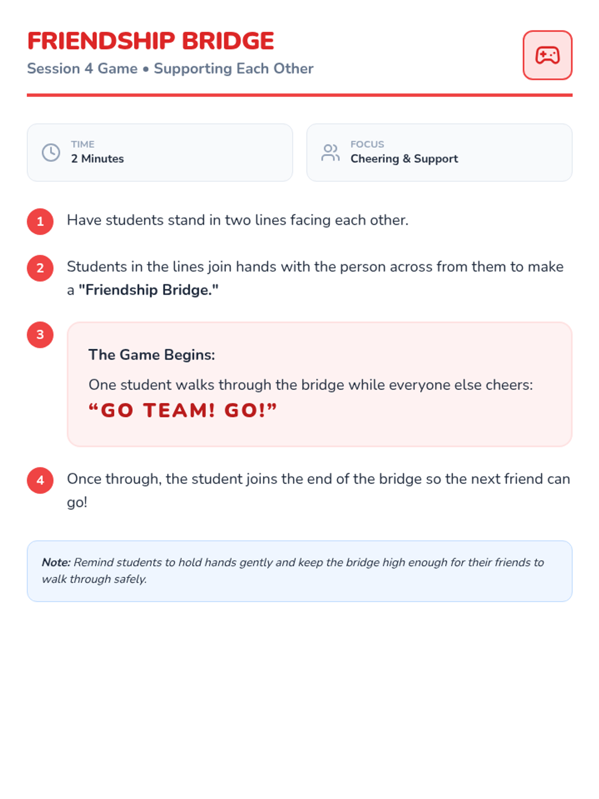This screenshot has width=599, height=799.
Task: Click the step 4 number badge
Action: (x=40, y=480)
